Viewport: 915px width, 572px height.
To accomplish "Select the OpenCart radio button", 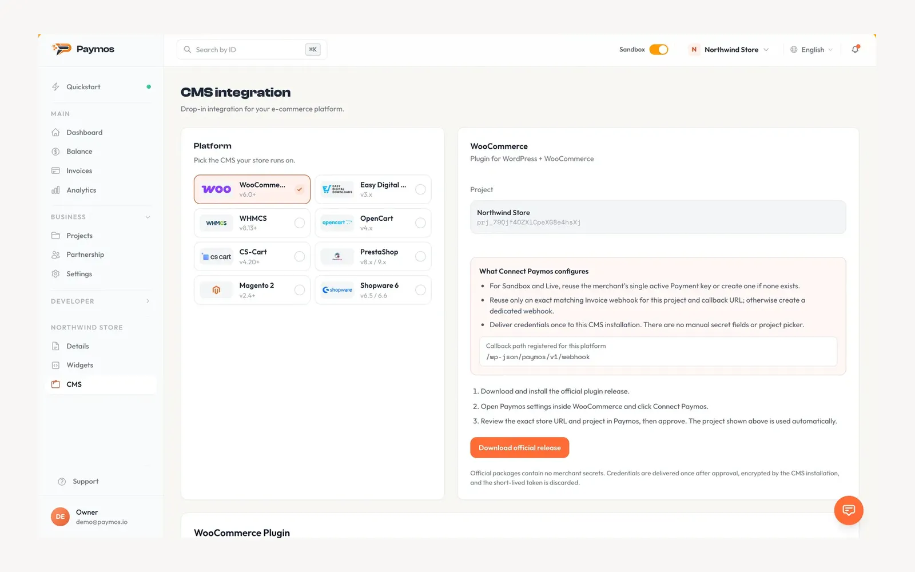I will pyautogui.click(x=420, y=223).
